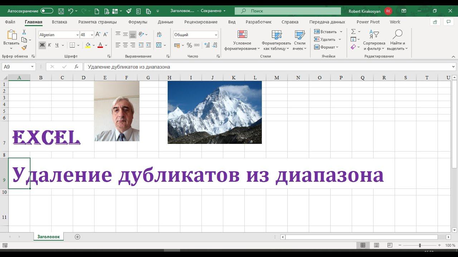
Task: Switch to the Формулы tab
Action: point(138,22)
